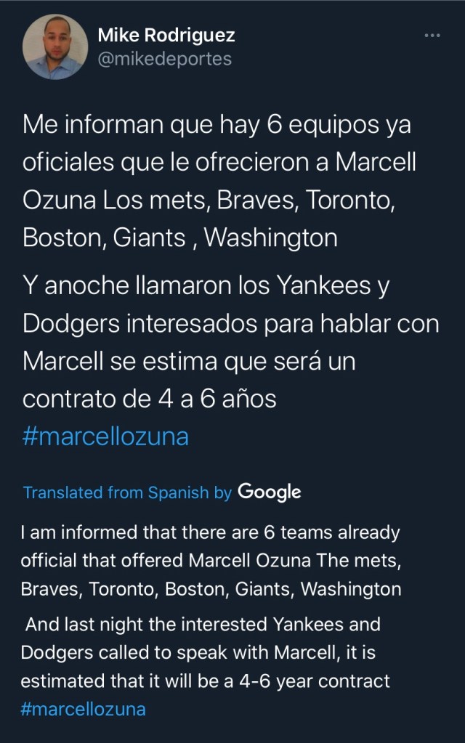Click "Toronto" in the Spanish tweet text
Screen dimensions: 465x743
[346, 200]
